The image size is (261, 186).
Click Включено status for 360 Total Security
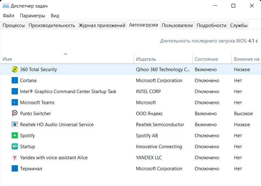[206, 69]
